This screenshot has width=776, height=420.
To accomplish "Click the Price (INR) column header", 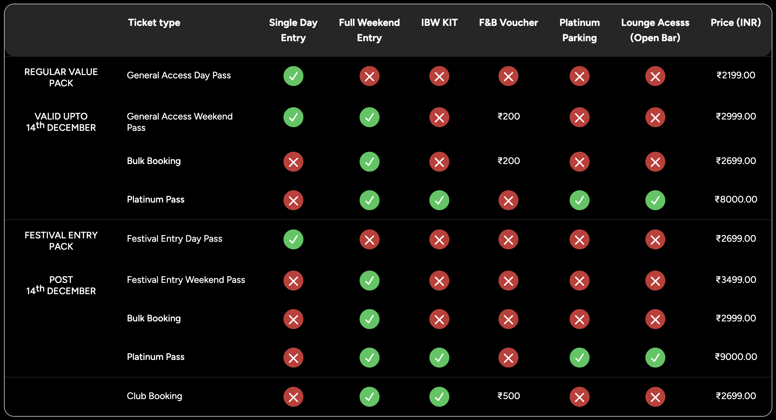I will click(x=735, y=23).
